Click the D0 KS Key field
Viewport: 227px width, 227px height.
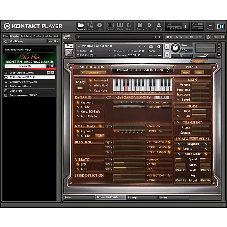tap(80, 88)
